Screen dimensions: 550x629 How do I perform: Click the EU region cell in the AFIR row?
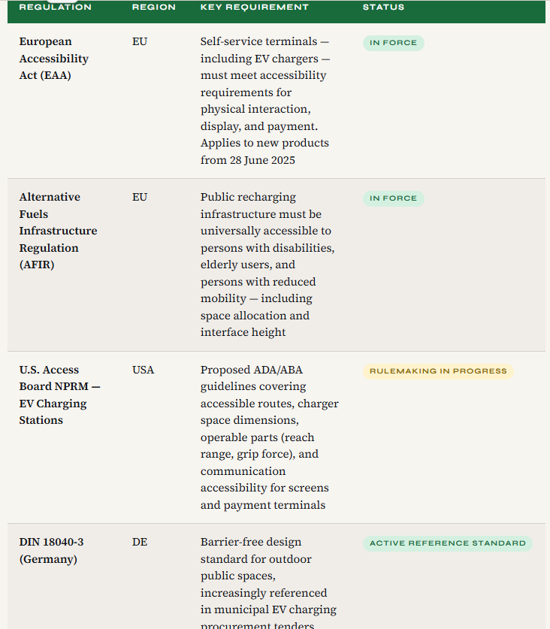point(140,198)
